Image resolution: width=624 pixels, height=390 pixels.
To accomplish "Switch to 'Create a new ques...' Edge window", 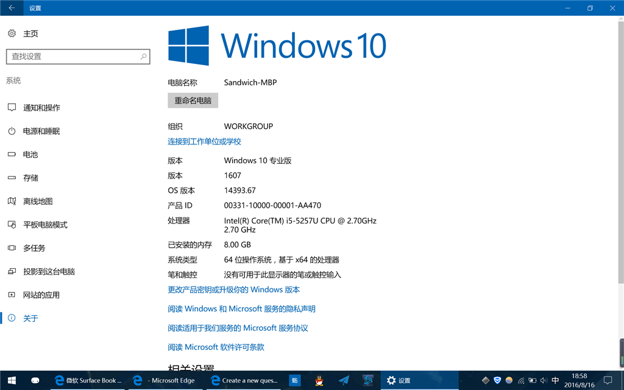I will click(244, 380).
